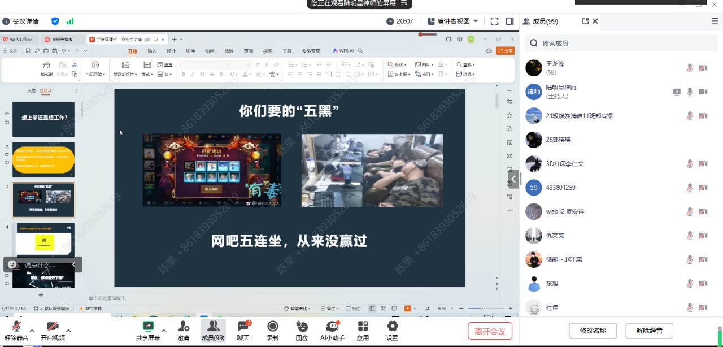
Task: Select the 设计 ribbon tab
Action: click(x=171, y=51)
